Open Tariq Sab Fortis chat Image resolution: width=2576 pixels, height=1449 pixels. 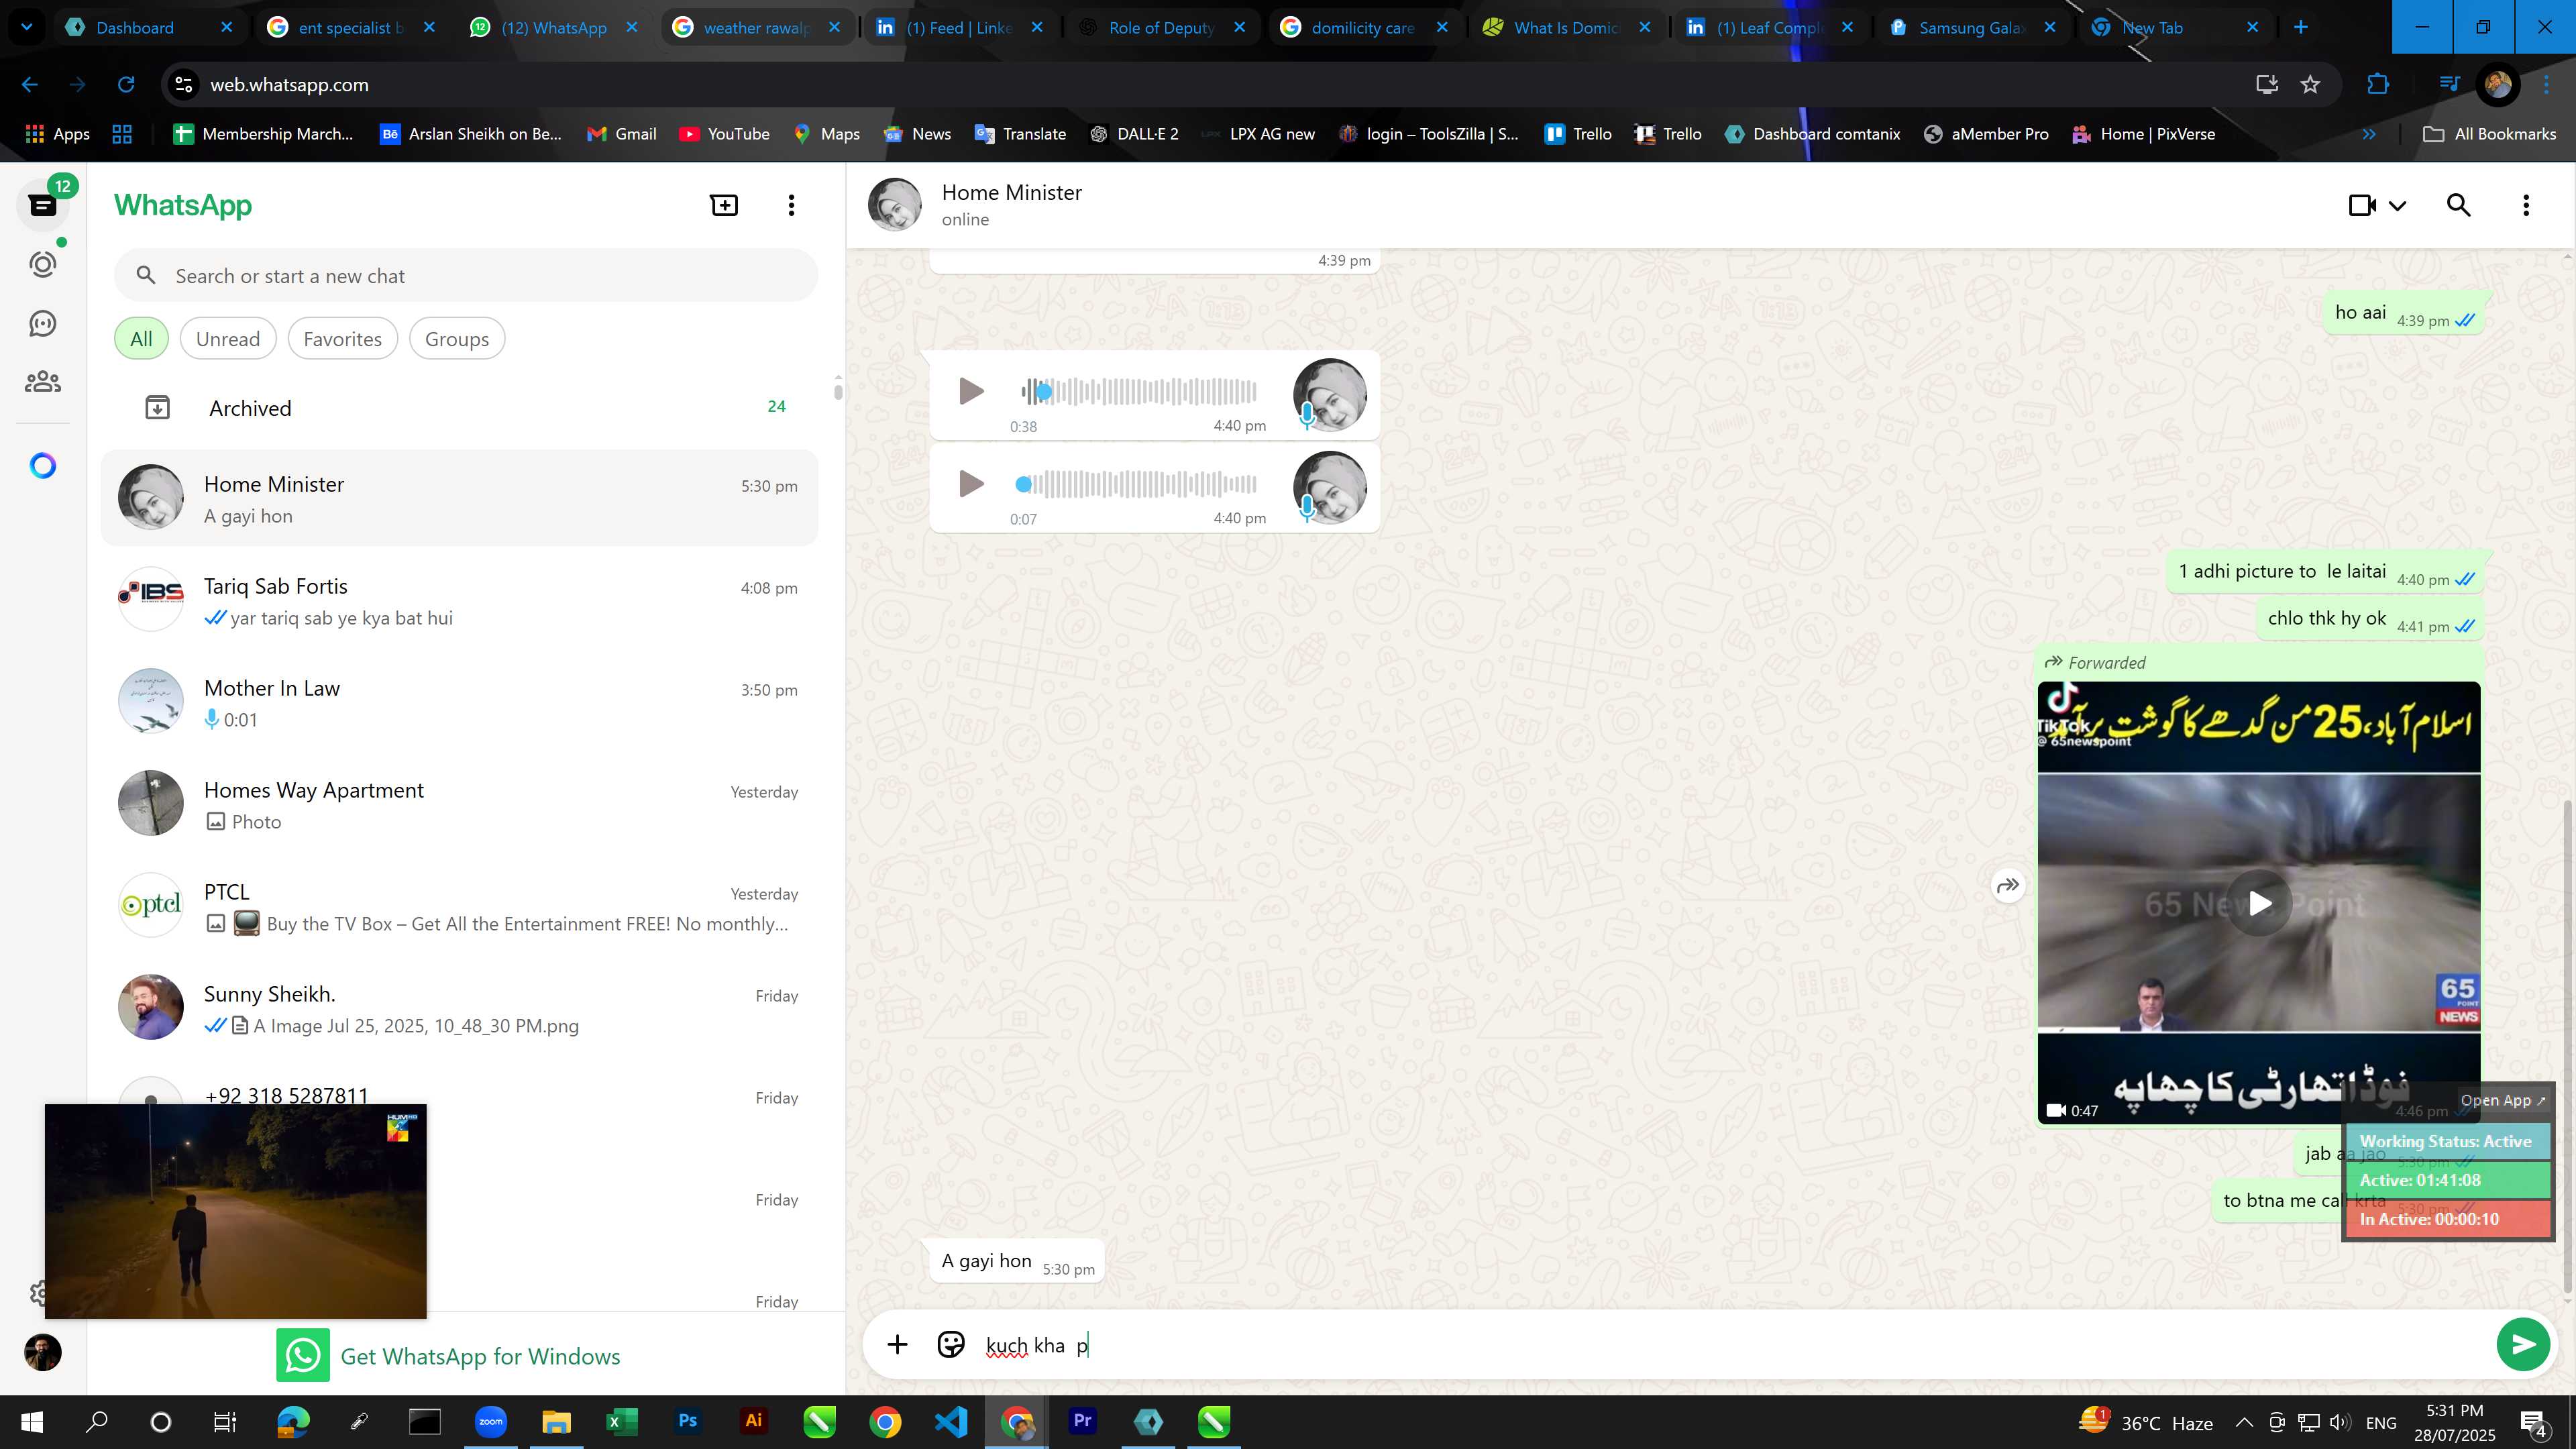coord(460,600)
